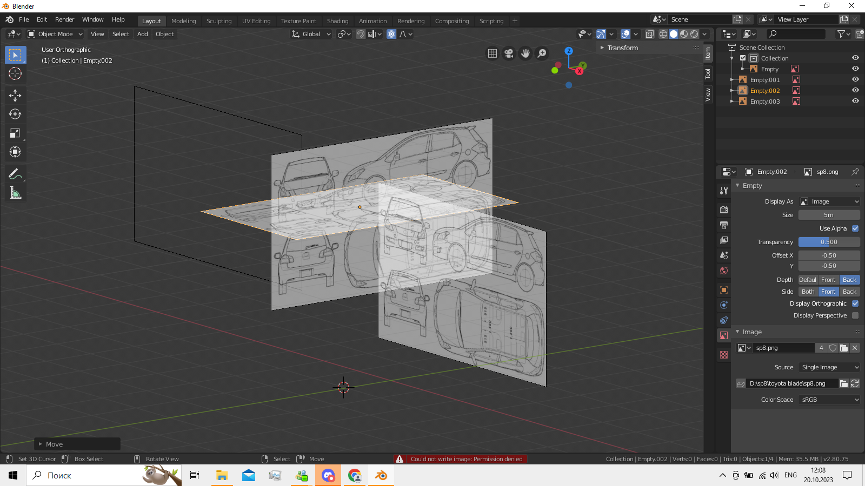This screenshot has width=865, height=486.
Task: Click the Transparency 0.500 slider
Action: 829,242
